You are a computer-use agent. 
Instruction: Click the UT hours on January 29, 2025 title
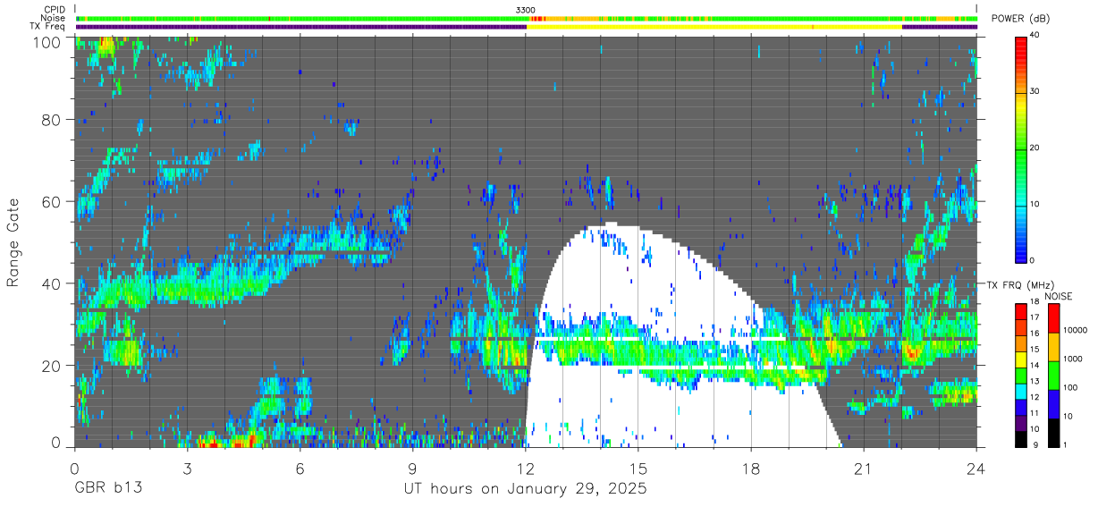(525, 489)
